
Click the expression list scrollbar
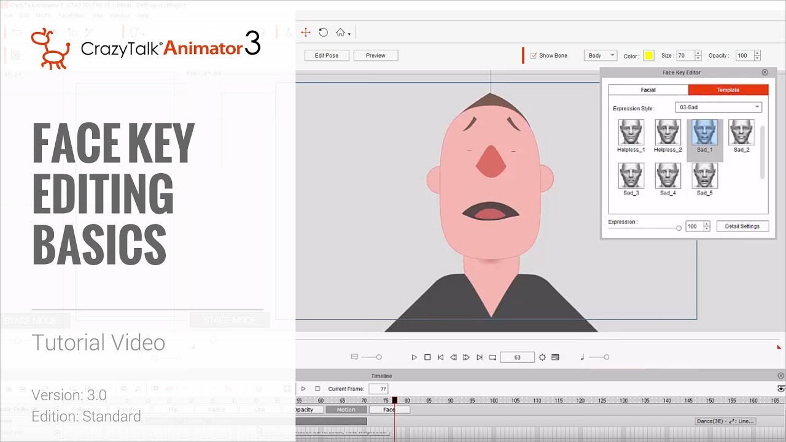coord(763,152)
